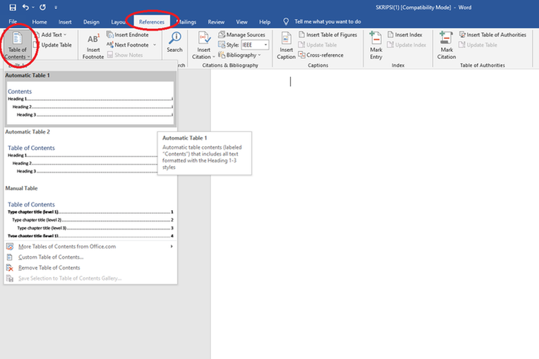Expand Office.com submenu arrow
The height and width of the screenshot is (359, 539).
click(172, 246)
